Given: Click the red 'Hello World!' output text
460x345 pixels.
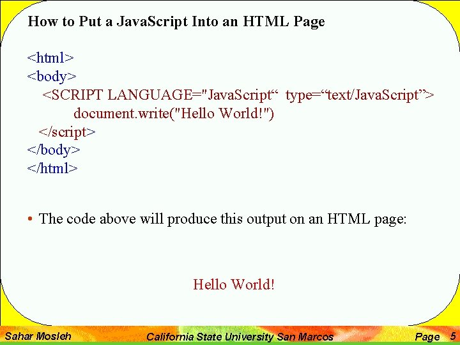Looking at the screenshot, I should 234,284.
